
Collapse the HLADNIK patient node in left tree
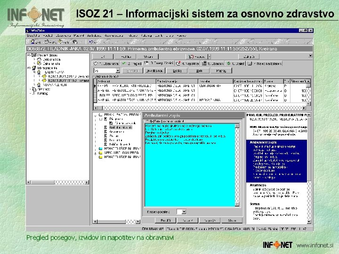34,72
